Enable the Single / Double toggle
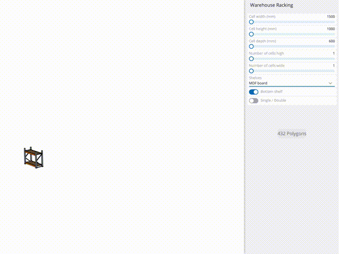Screen dimensions: 339x254 (x=254, y=101)
